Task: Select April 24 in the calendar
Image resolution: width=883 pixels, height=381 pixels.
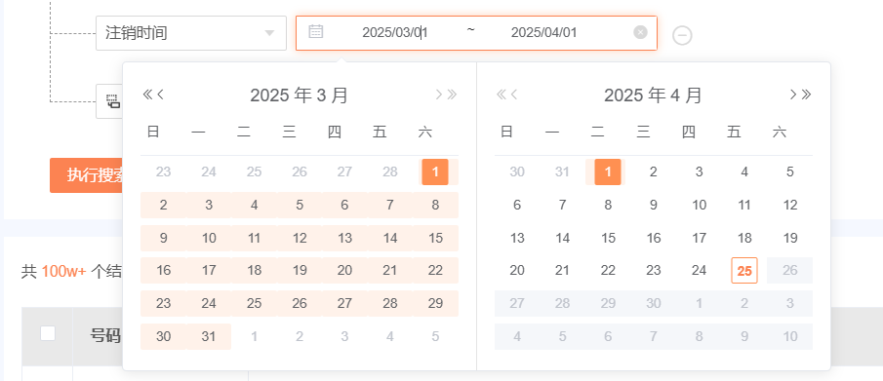Action: [699, 271]
